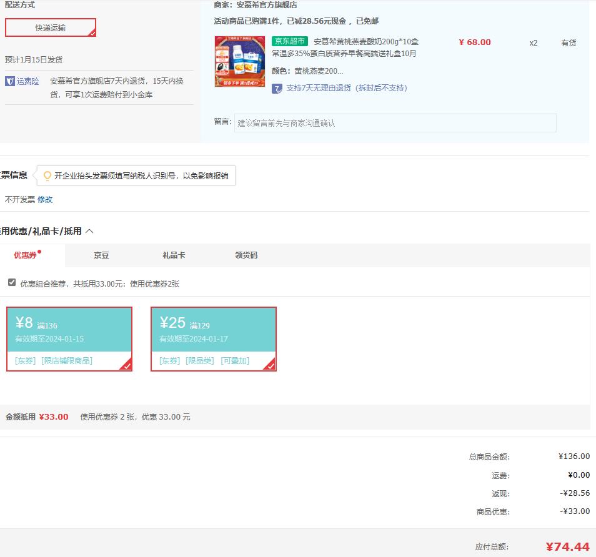Click the lightbulb tip icon
The image size is (596, 557).
[x=47, y=175]
